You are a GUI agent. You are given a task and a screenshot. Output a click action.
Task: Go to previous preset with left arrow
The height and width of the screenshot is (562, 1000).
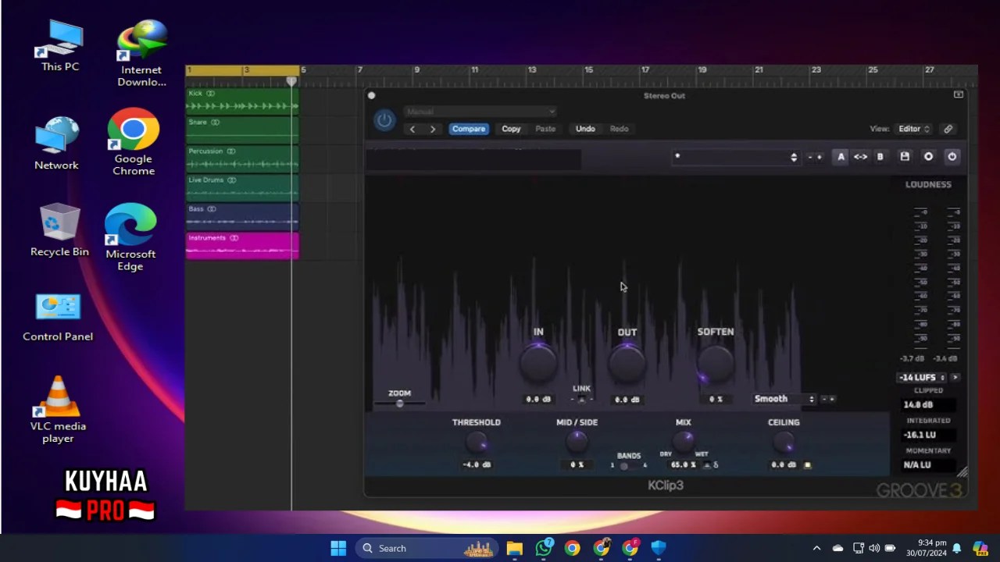click(412, 129)
